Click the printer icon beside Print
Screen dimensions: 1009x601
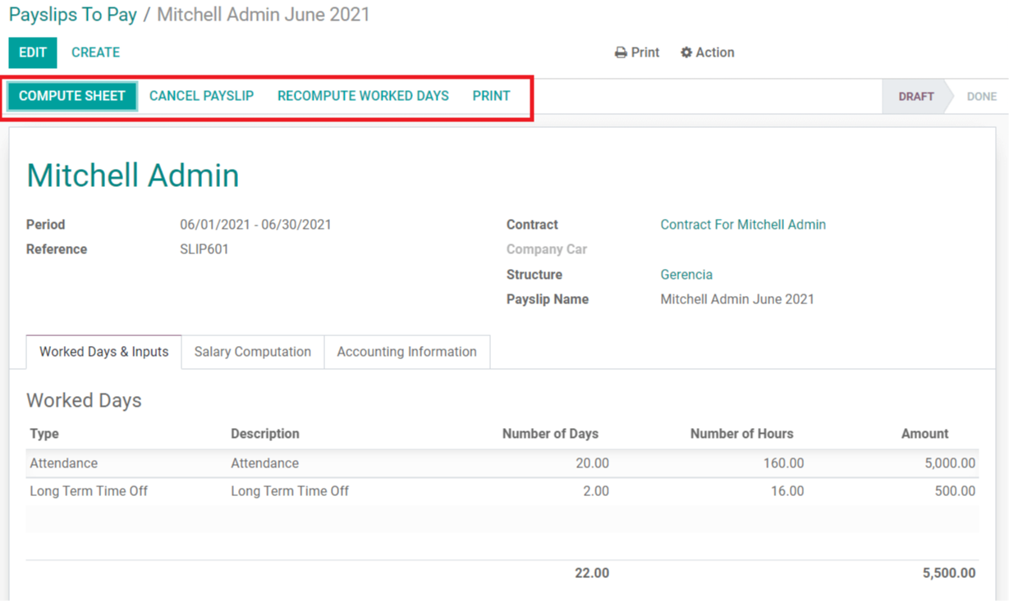pyautogui.click(x=621, y=52)
